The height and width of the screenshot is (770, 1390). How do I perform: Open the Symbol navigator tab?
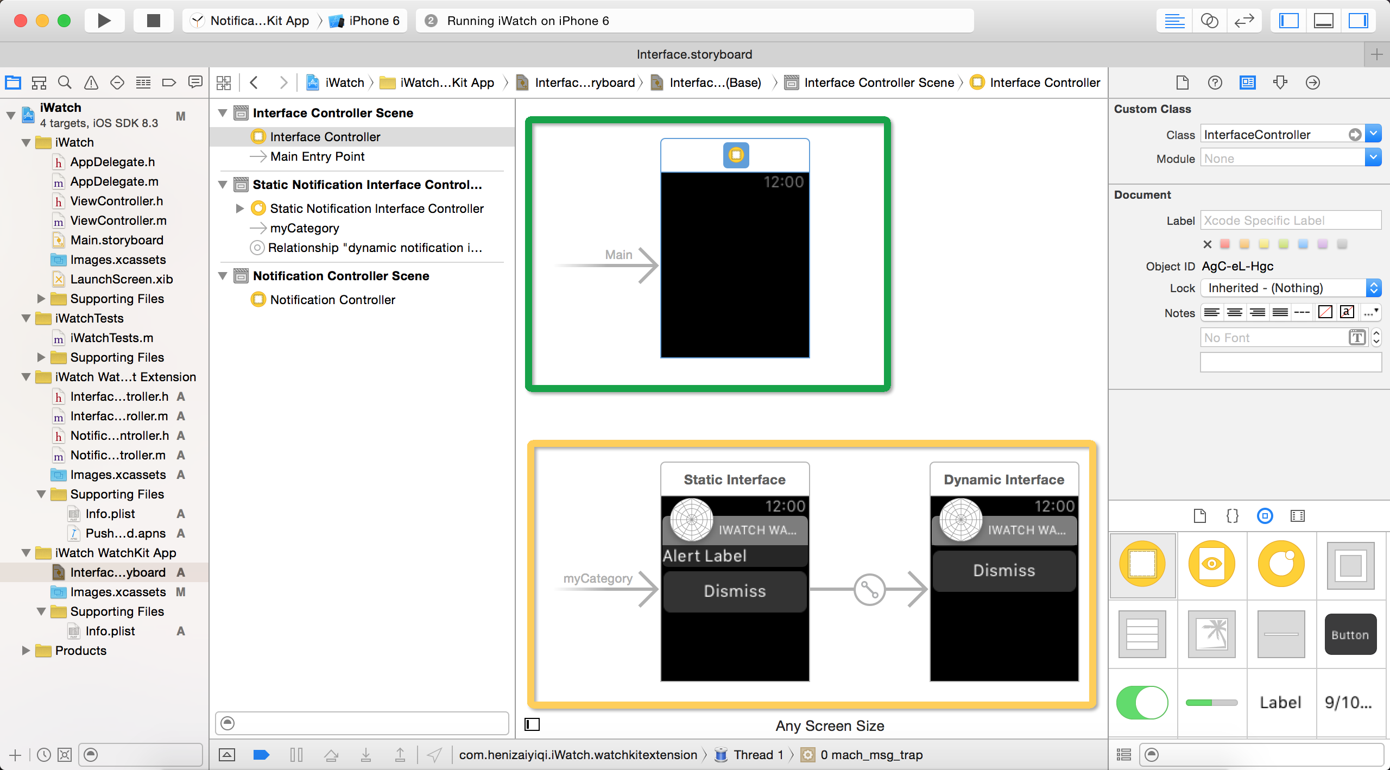39,83
